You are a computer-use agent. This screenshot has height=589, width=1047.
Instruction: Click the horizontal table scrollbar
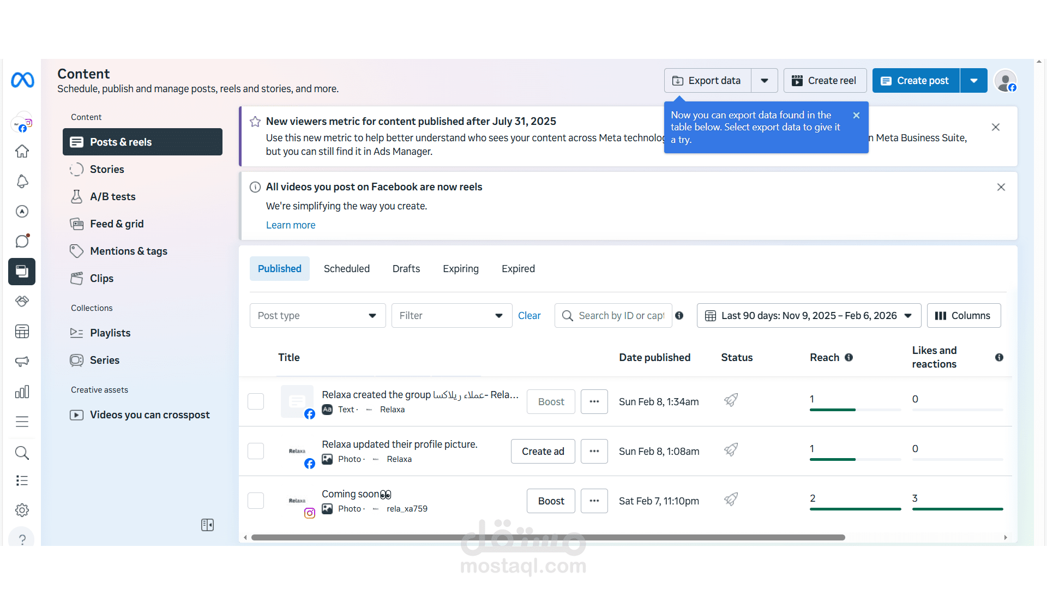click(548, 537)
